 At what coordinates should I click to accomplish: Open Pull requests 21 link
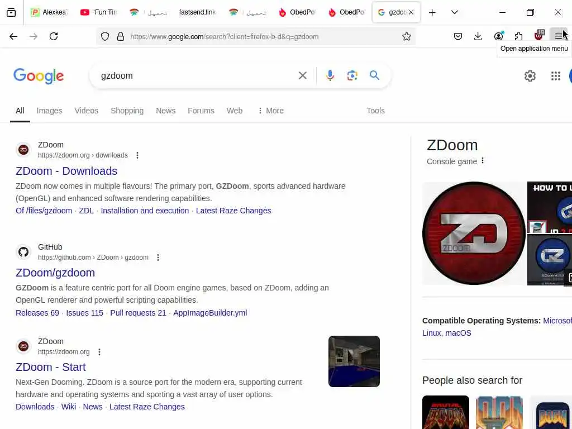coord(139,313)
